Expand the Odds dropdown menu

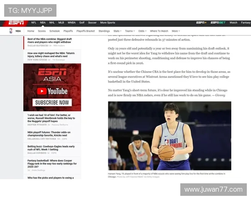tap(142, 31)
